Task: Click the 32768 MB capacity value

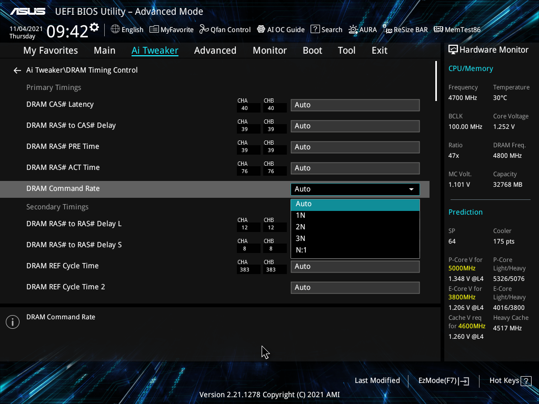Action: [x=508, y=185]
